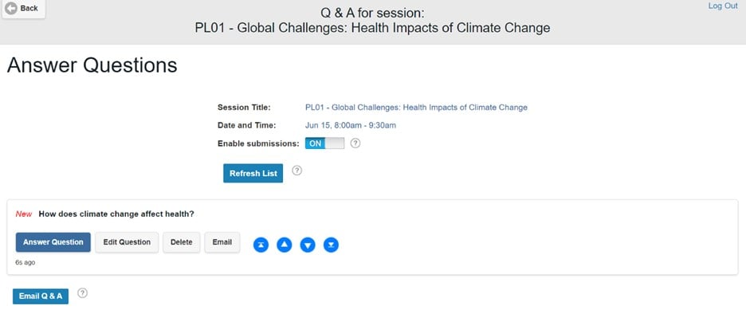The image size is (746, 314).
Task: Move the climate change question up one position
Action: [284, 245]
